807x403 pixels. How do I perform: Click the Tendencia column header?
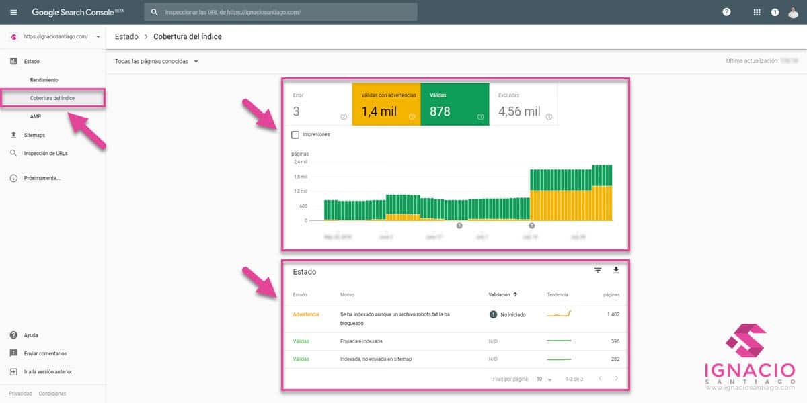tap(558, 294)
